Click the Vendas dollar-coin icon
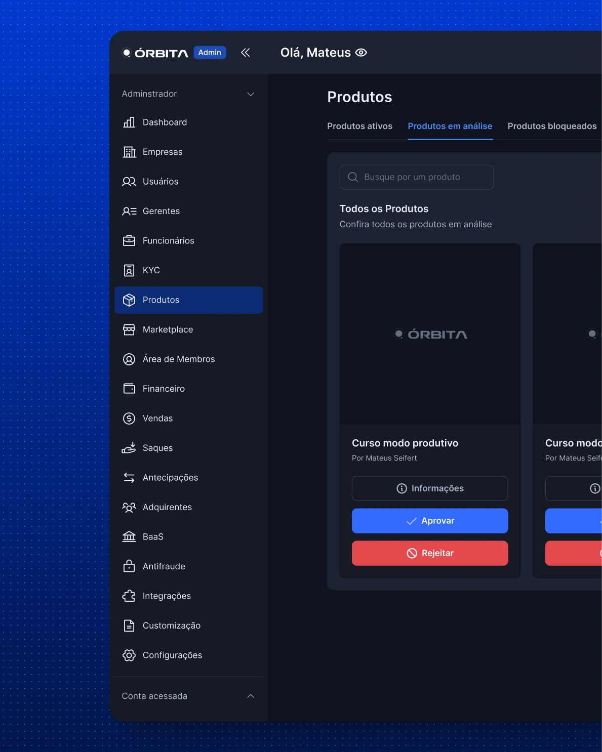Viewport: 602px width, 752px height. pyautogui.click(x=129, y=419)
